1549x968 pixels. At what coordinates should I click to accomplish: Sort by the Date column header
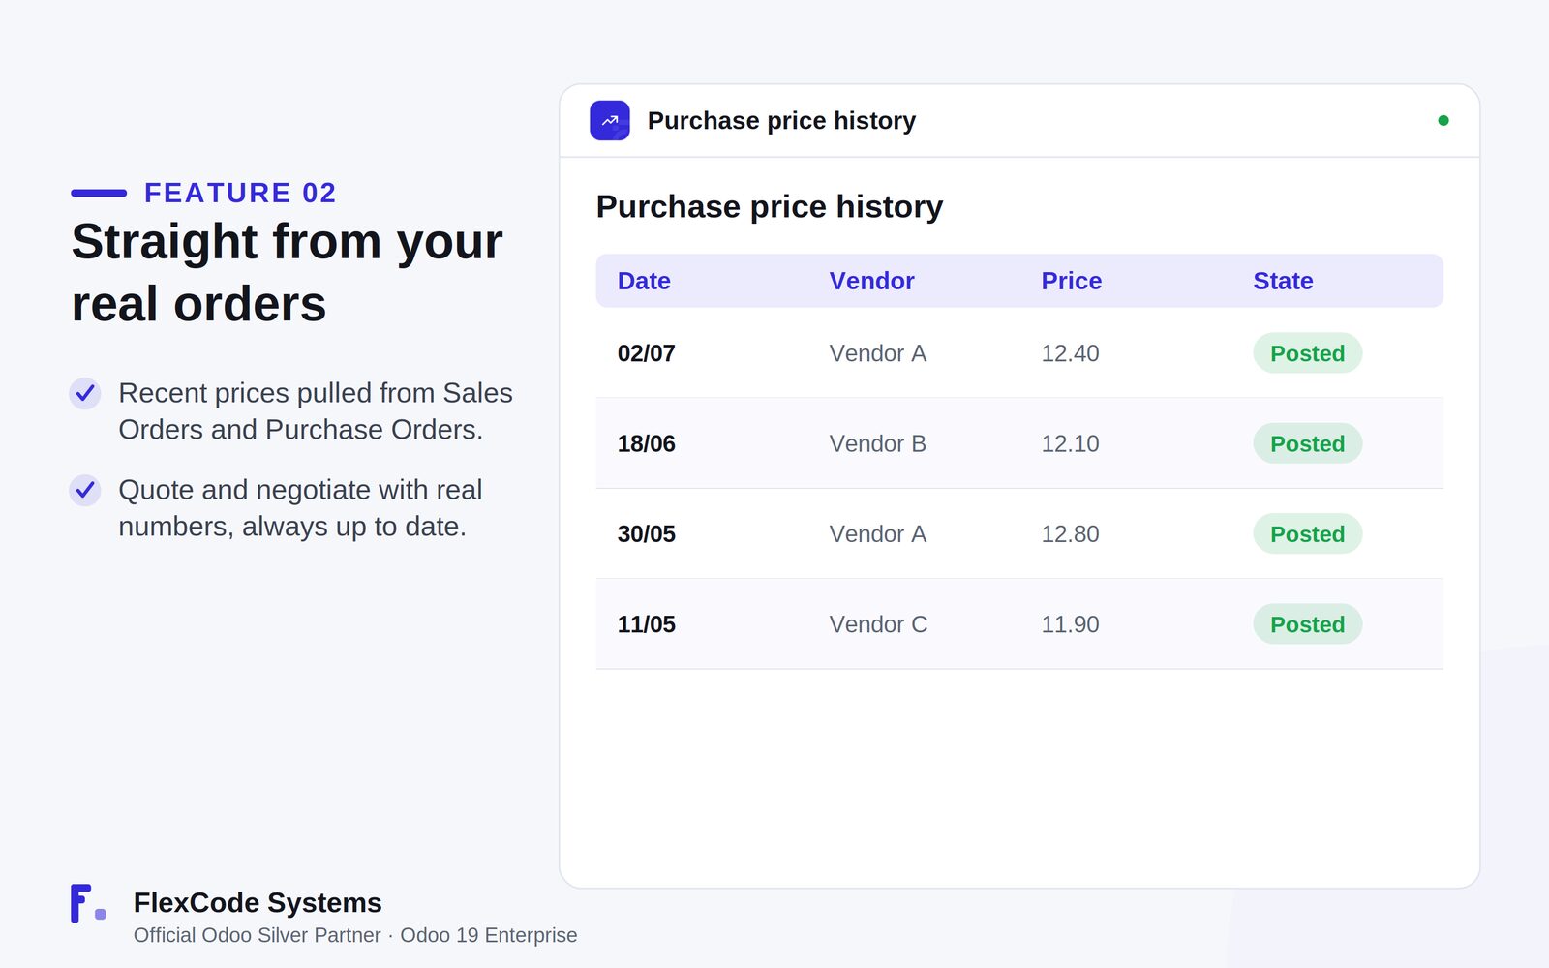click(644, 281)
